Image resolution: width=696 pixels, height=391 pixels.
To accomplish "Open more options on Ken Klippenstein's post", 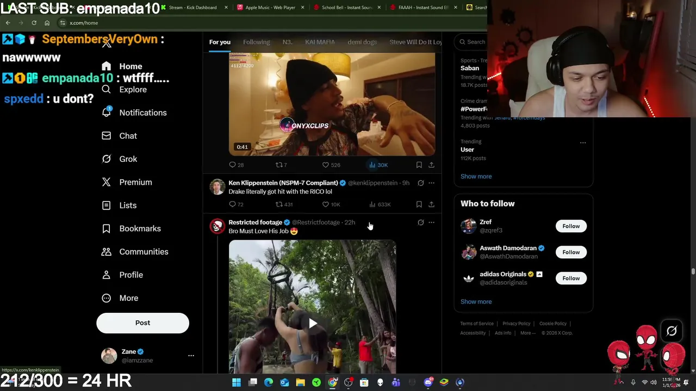I will (x=432, y=183).
